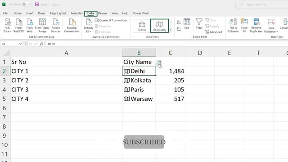
Task: Select column D header
Action: [x=200, y=53]
